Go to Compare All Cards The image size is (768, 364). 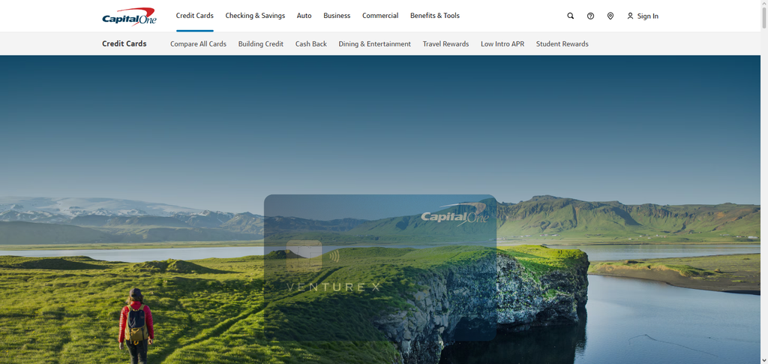(x=198, y=44)
